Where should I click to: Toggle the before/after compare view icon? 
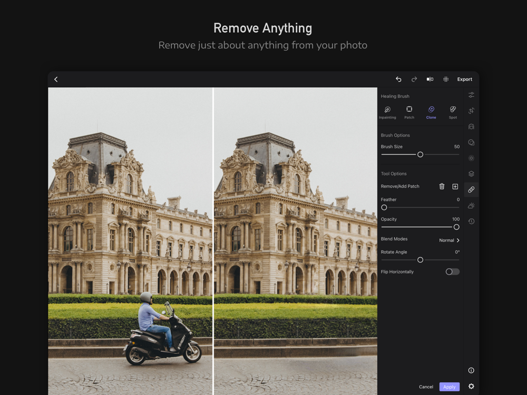point(430,80)
